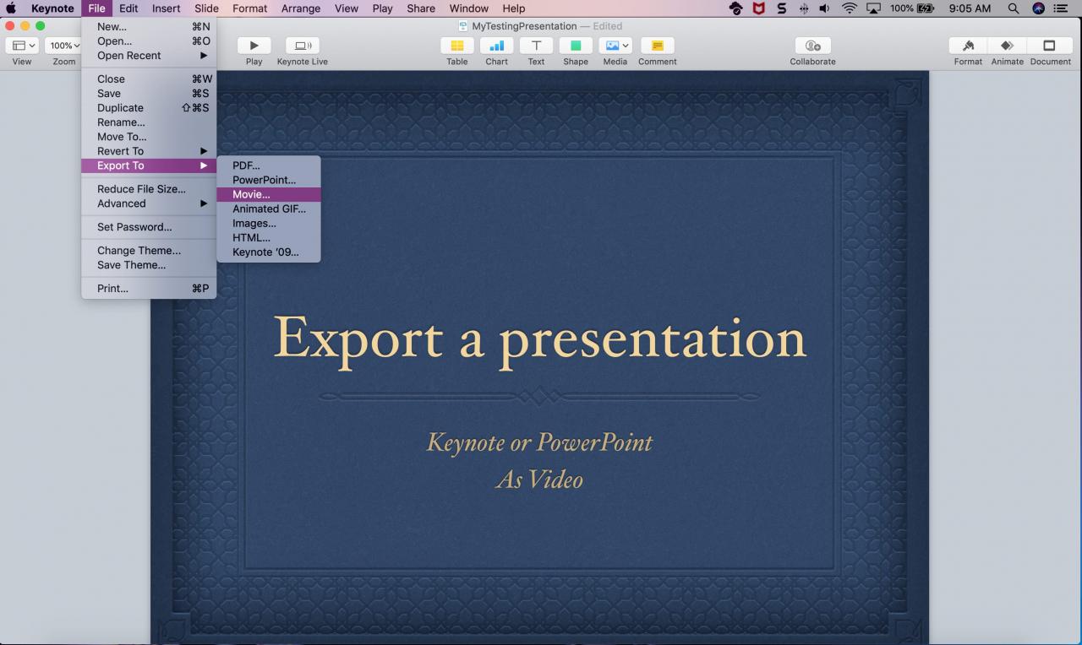Choose PDF... export option

(269, 165)
